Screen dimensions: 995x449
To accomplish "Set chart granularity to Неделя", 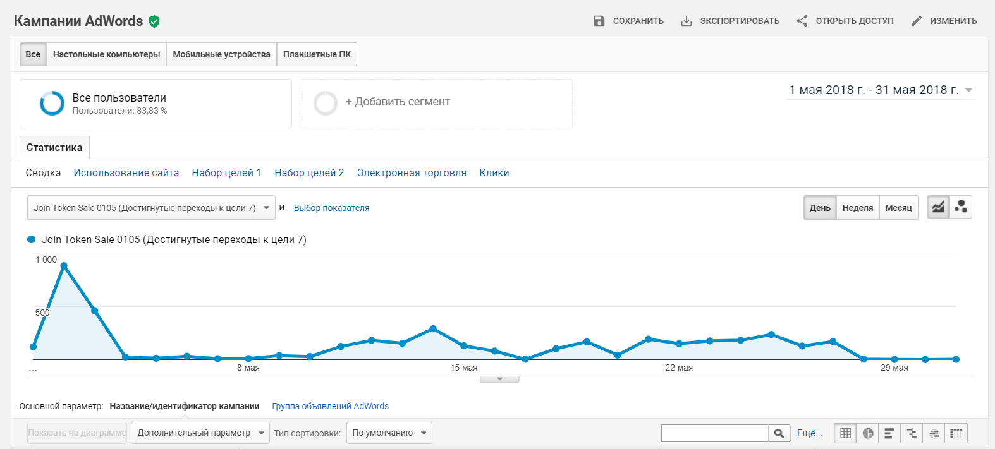I will click(x=858, y=208).
